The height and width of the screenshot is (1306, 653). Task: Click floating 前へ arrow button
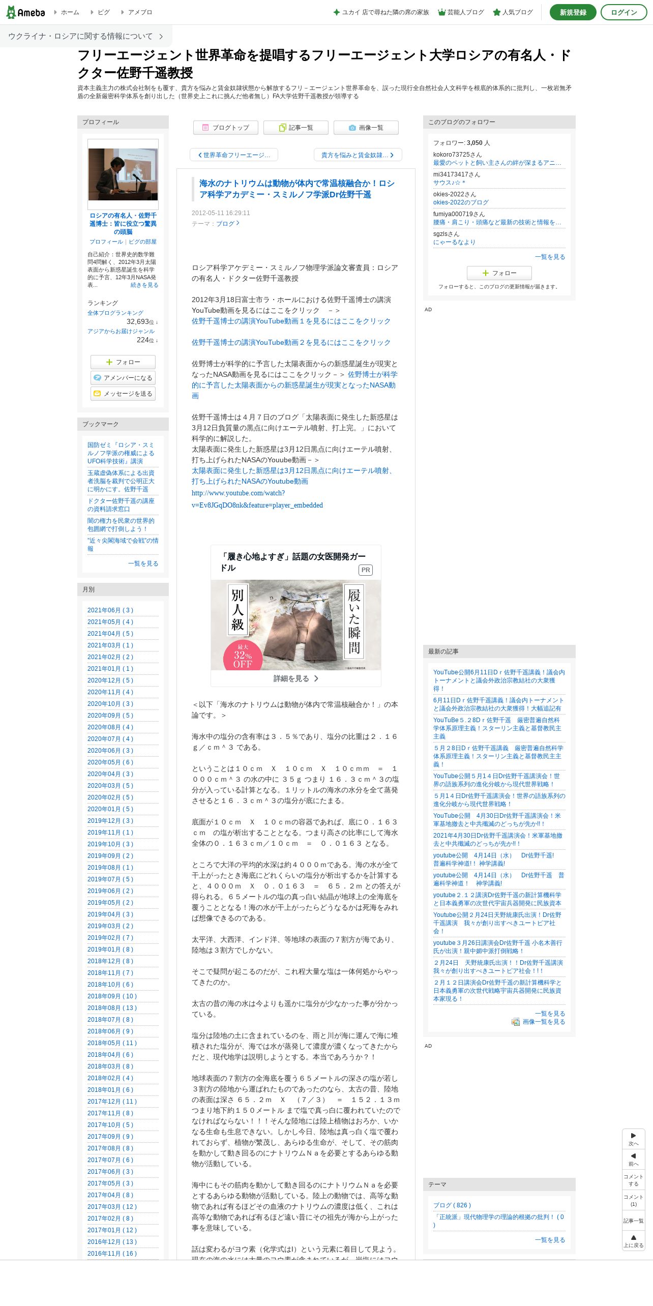[x=634, y=1160]
